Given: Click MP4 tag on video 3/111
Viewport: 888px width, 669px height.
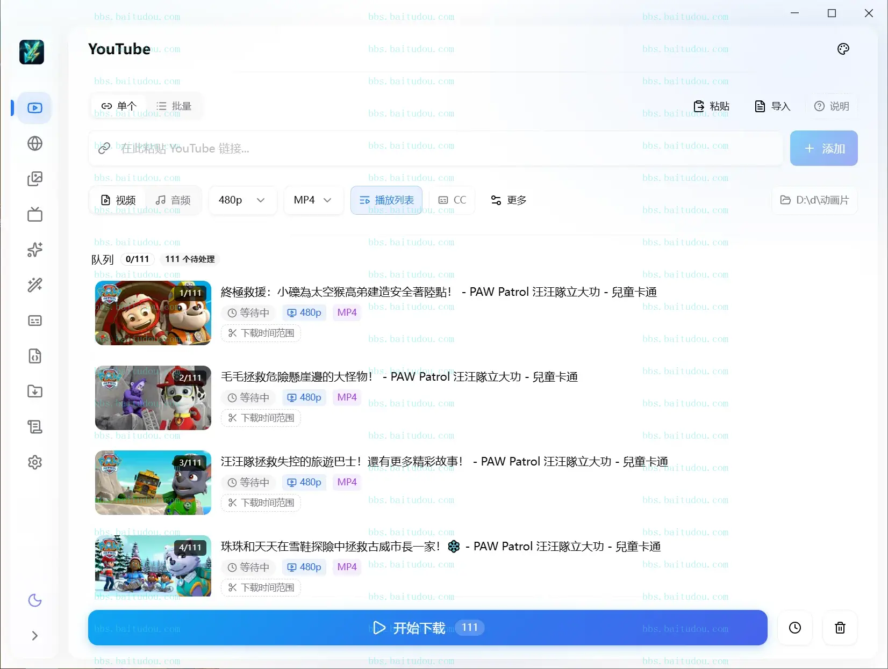Looking at the screenshot, I should [x=347, y=482].
